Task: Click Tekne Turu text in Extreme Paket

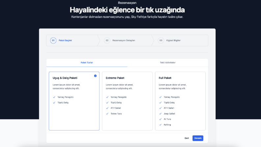Action: [x=116, y=114]
